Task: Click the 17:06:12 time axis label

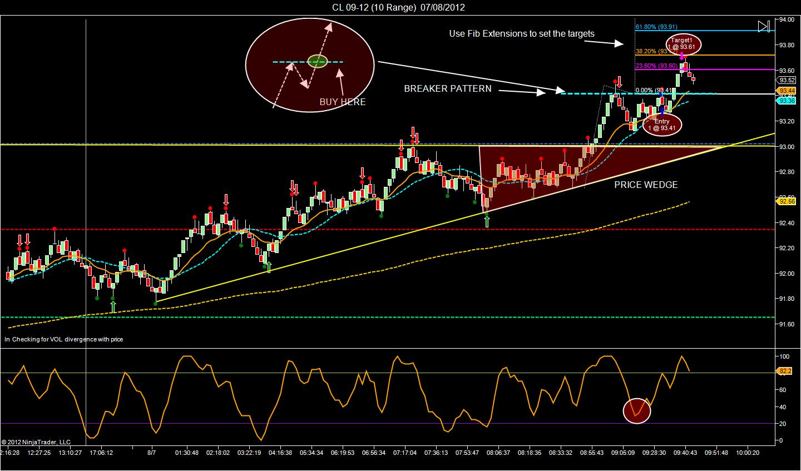Action: (101, 453)
